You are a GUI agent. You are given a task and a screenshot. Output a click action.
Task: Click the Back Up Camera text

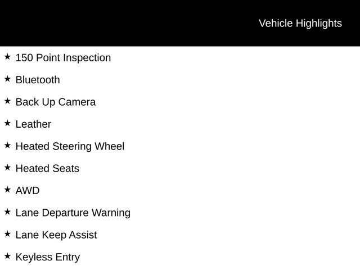click(56, 102)
